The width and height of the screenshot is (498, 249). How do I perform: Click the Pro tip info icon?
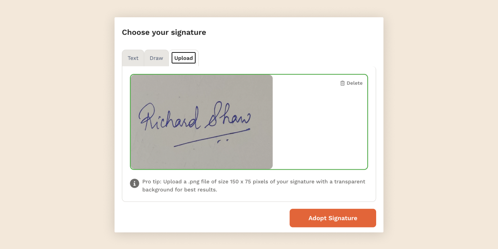(134, 183)
